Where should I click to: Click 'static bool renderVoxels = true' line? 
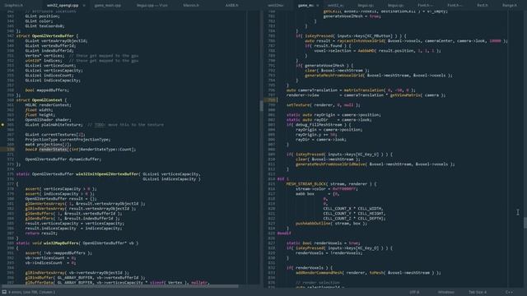click(323, 243)
